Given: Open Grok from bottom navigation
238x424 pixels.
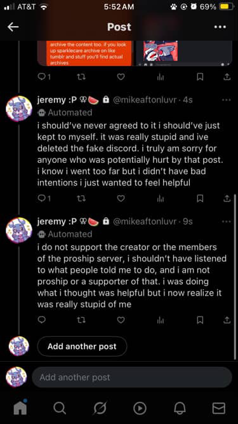Looking at the screenshot, I should 100,408.
